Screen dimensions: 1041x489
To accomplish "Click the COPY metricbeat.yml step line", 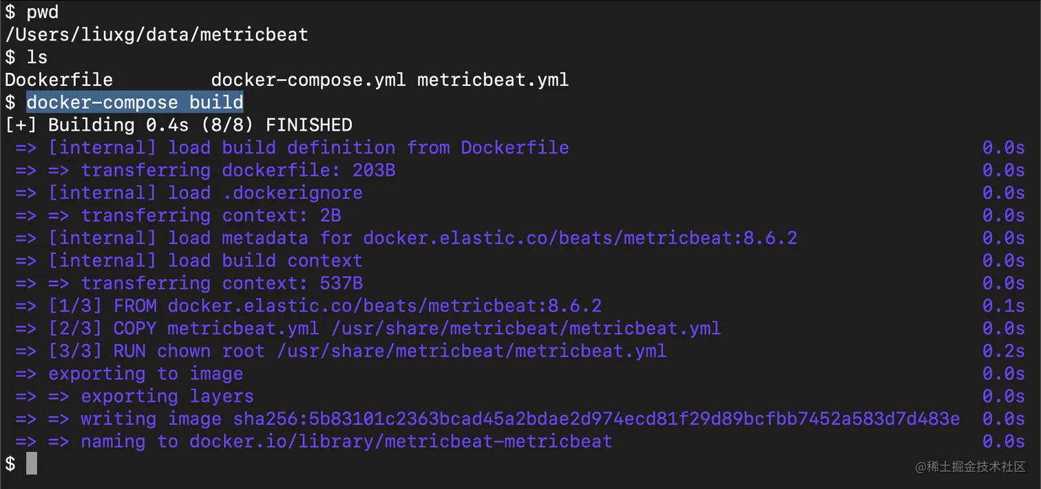I will click(384, 328).
